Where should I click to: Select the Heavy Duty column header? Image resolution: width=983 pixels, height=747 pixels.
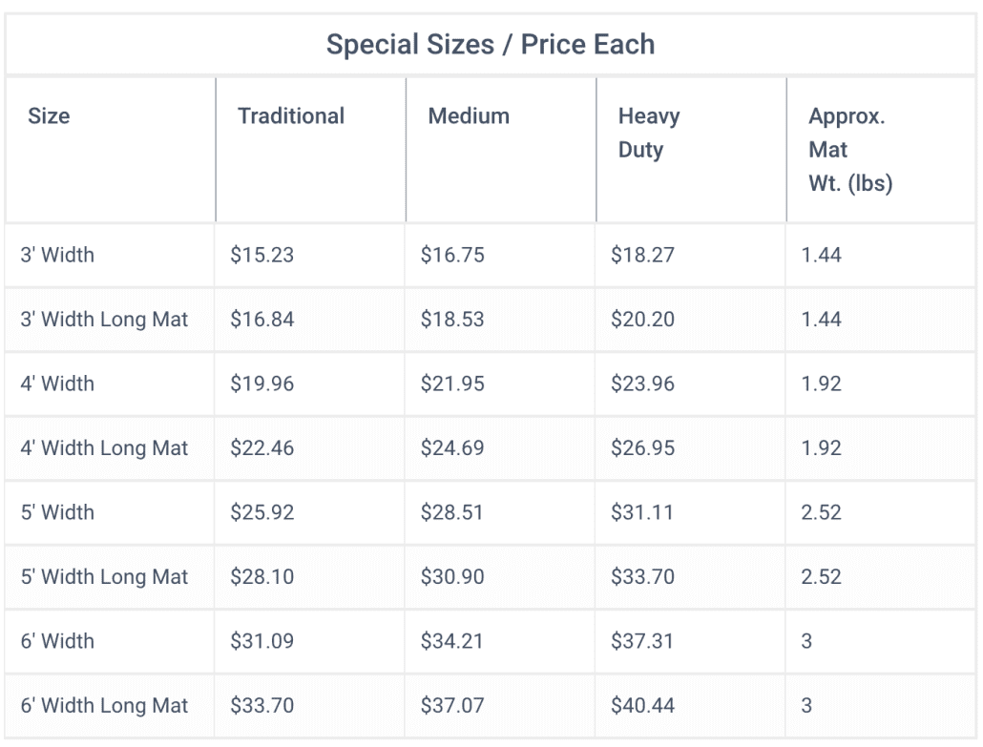coord(649,133)
